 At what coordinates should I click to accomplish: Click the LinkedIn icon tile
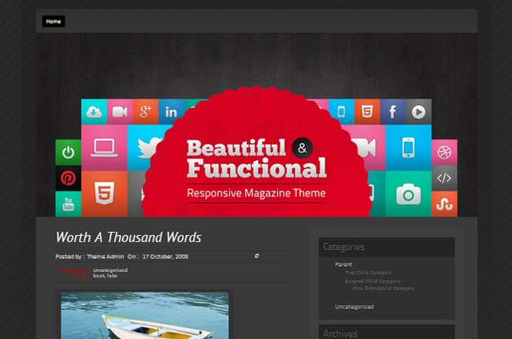pyautogui.click(x=171, y=112)
